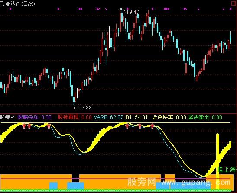The image size is (237, 193).
Task: Select the 坚决卖出: 0.00 indicator value
Action: [205, 117]
